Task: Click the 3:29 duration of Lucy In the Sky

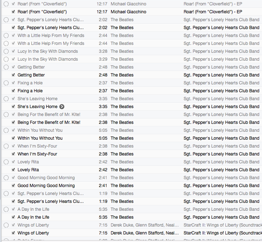Action: click(103, 59)
